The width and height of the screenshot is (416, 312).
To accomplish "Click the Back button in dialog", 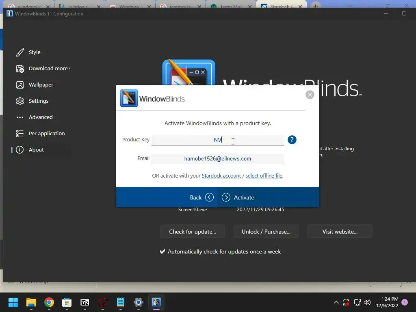I will point(201,197).
